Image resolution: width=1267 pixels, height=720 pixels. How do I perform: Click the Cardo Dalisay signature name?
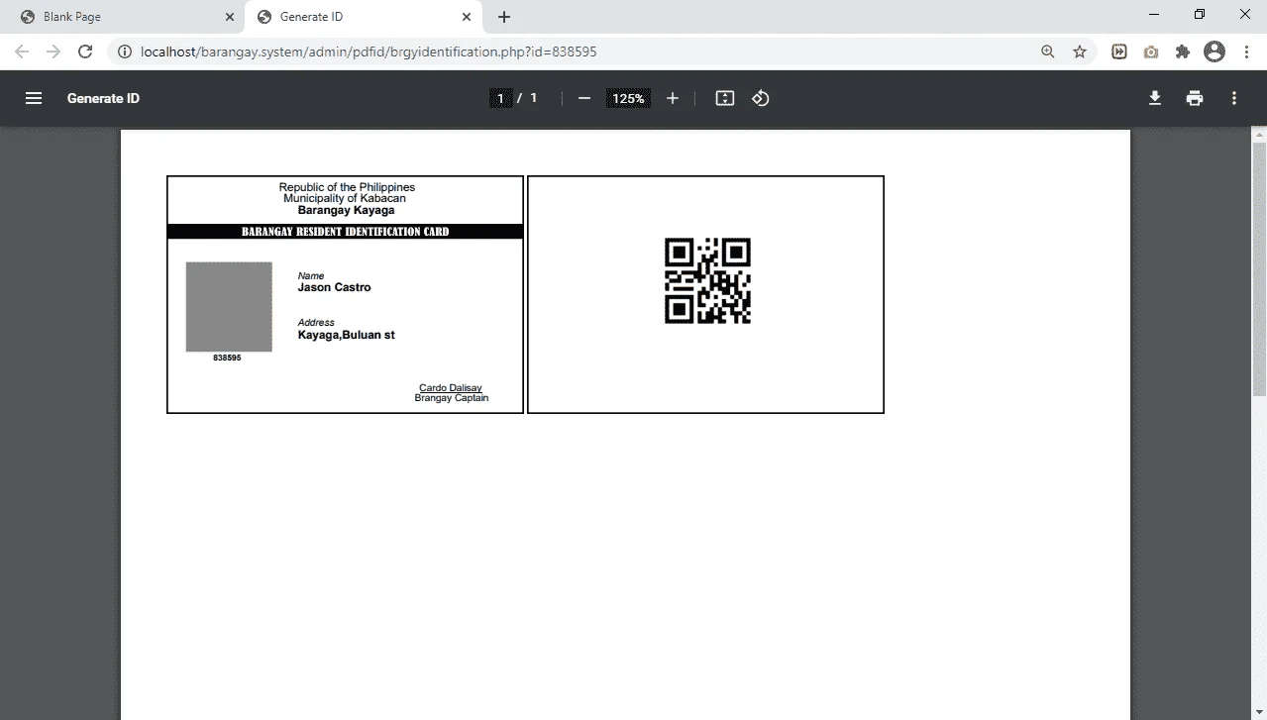(451, 388)
